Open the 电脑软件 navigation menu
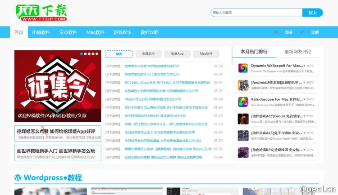 41,32
